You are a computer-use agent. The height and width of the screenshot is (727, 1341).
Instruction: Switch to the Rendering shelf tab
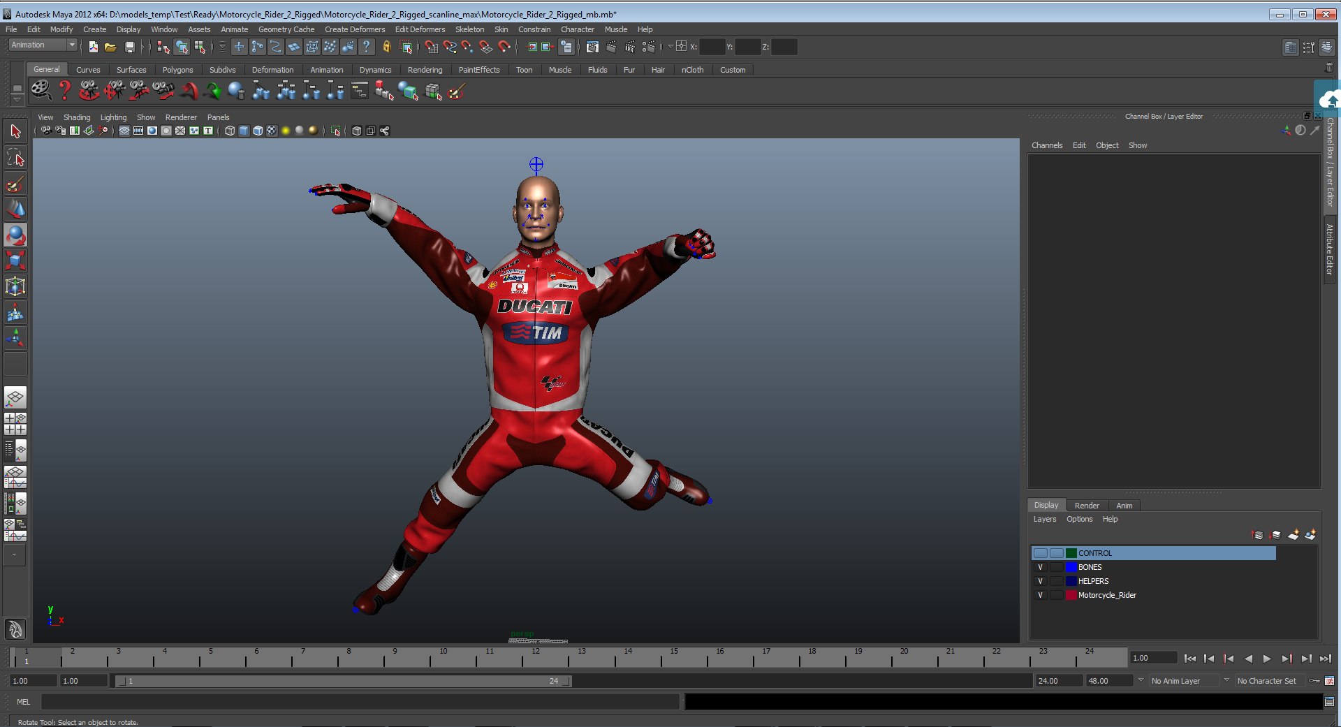425,70
